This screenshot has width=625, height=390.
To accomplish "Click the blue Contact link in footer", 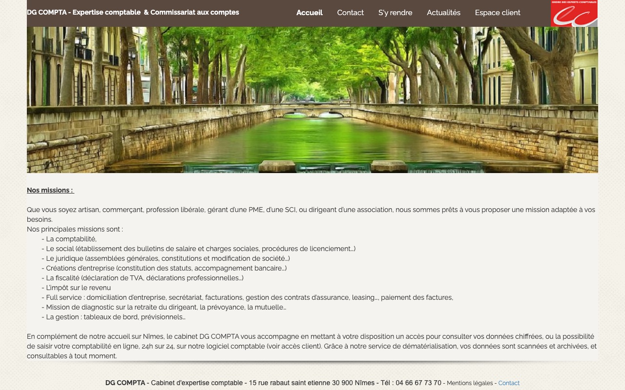I will coord(509,383).
